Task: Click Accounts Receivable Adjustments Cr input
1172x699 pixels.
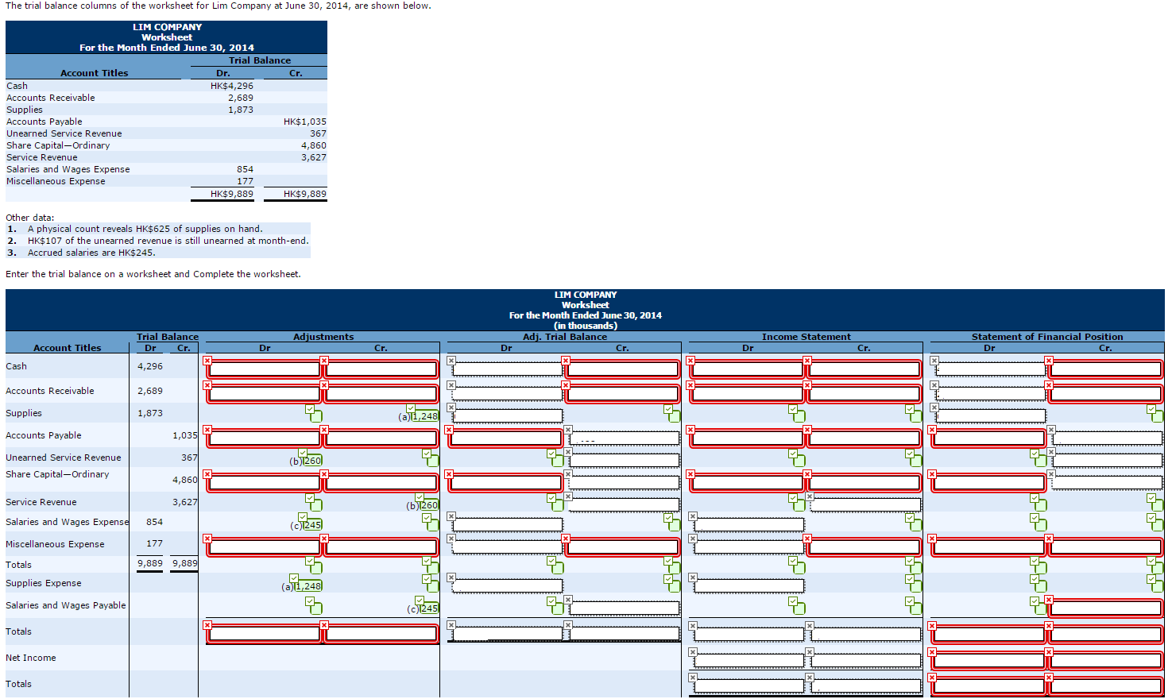Action: (381, 393)
